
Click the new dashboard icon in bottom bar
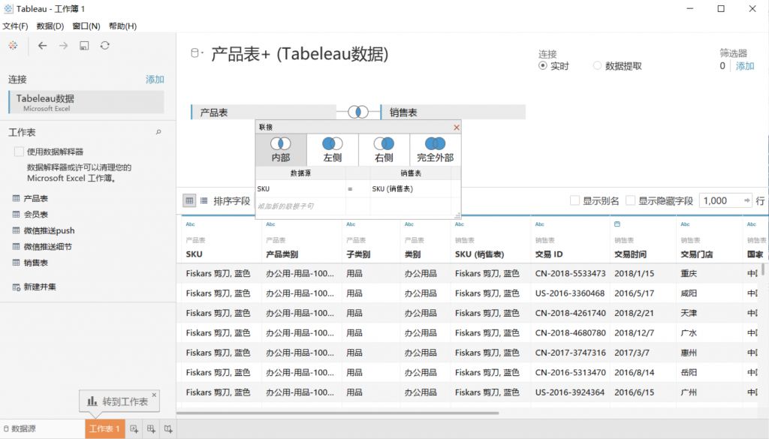[151, 429]
